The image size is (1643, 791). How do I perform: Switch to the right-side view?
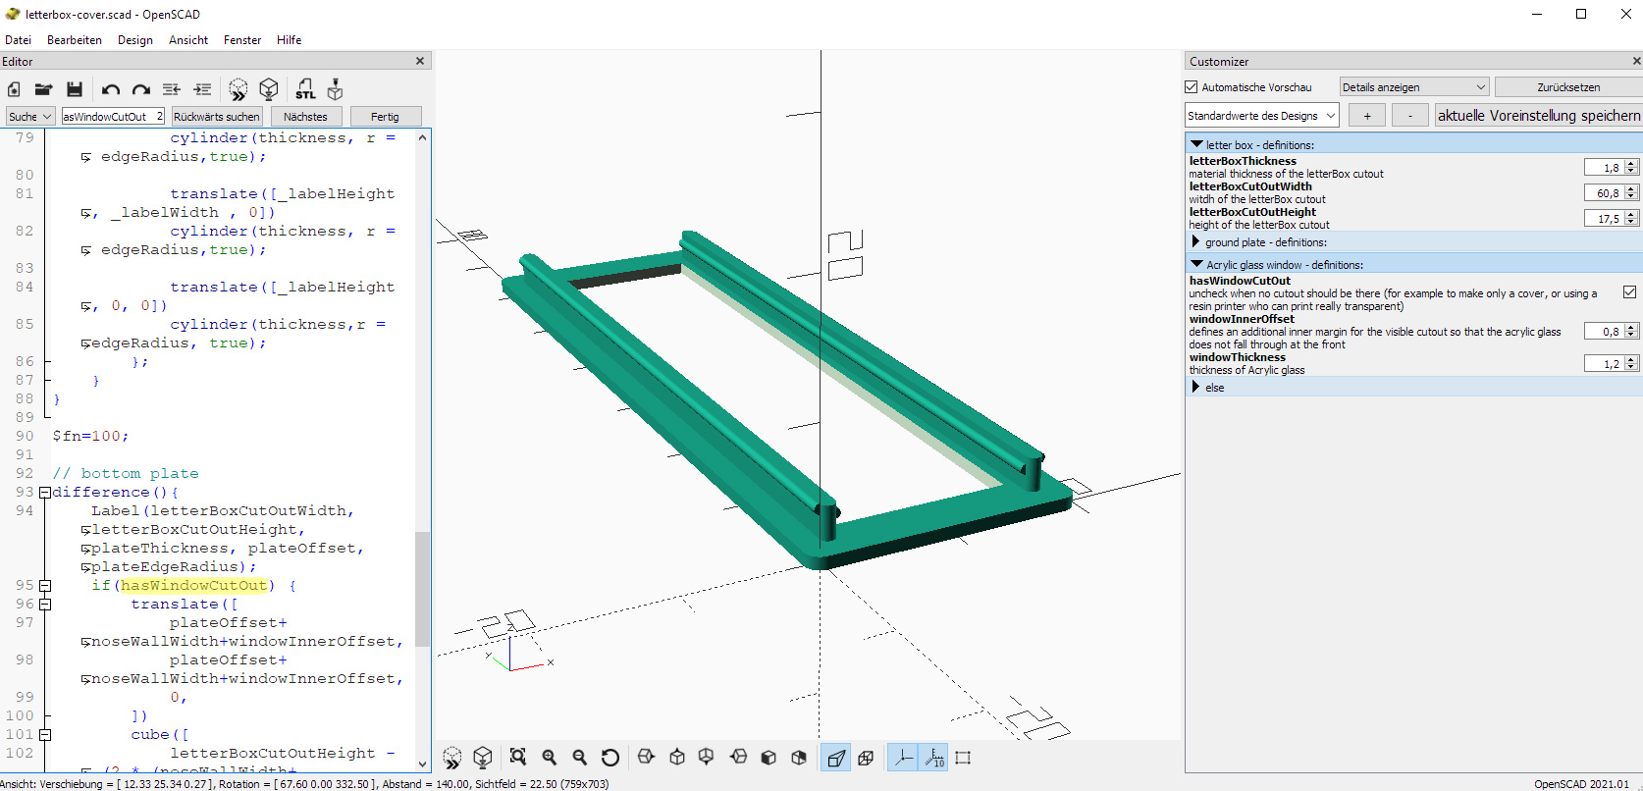tap(646, 757)
